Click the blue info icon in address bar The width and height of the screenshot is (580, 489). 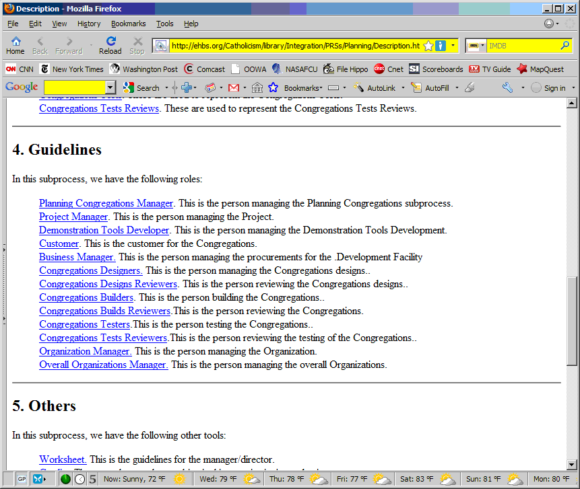[440, 46]
